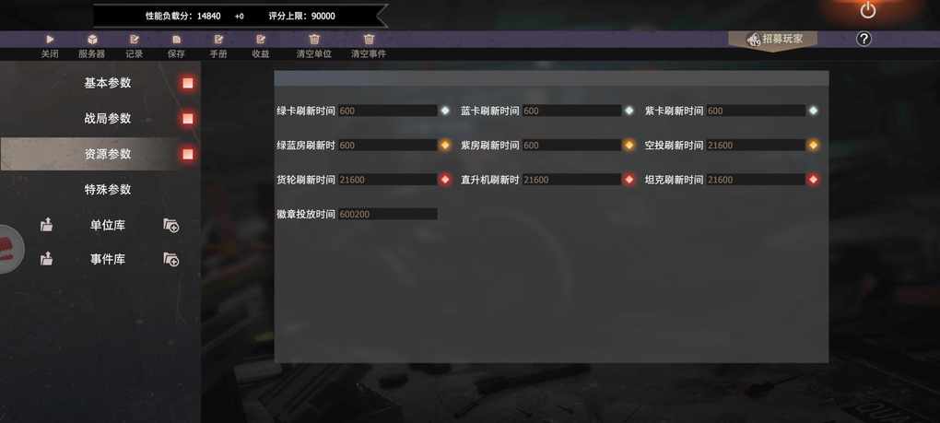Viewport: 940px width, 423px height.
Task: Toggle the red square beside 资源参数
Action: [188, 154]
